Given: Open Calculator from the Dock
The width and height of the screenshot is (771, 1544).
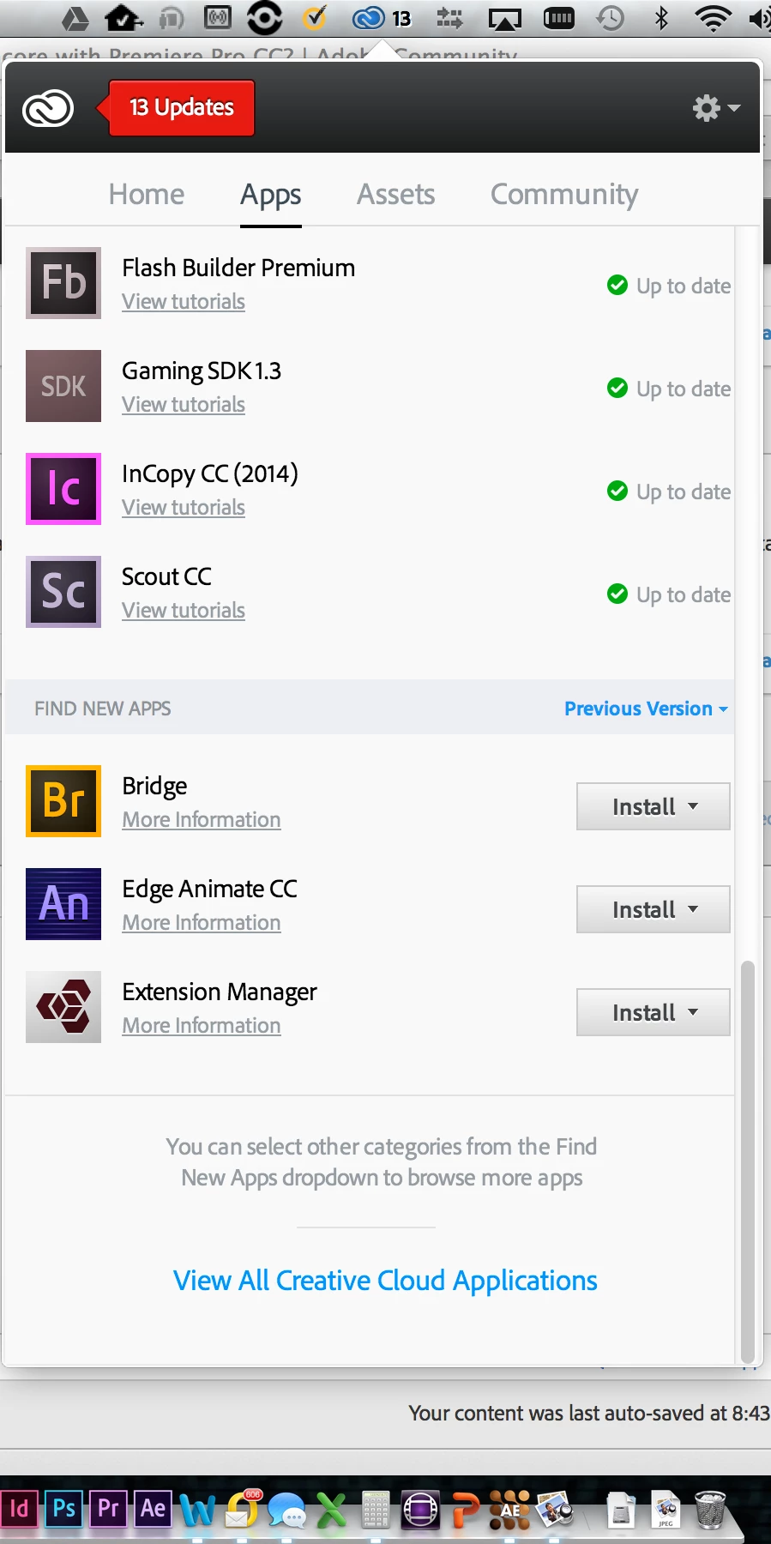Looking at the screenshot, I should tap(376, 1511).
